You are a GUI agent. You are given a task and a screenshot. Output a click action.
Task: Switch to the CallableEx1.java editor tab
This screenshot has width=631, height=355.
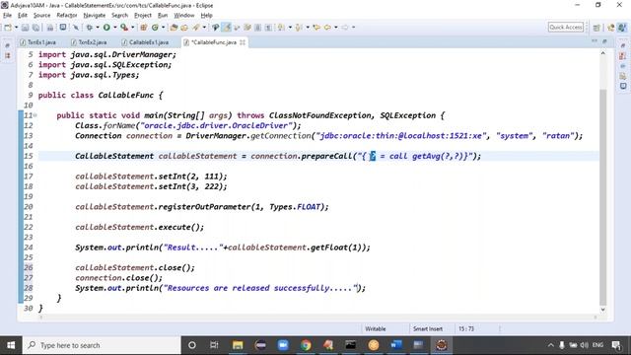(146, 42)
